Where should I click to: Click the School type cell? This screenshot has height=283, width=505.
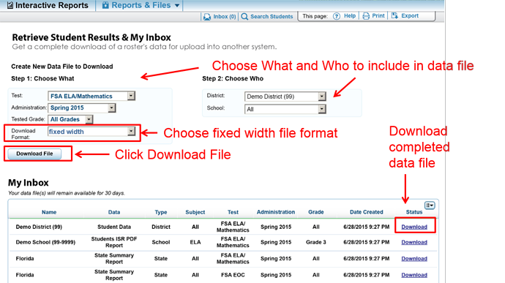pos(161,243)
